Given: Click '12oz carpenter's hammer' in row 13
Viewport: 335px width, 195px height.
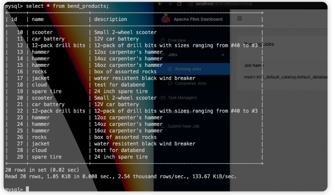Looking at the screenshot, I should tap(128, 52).
